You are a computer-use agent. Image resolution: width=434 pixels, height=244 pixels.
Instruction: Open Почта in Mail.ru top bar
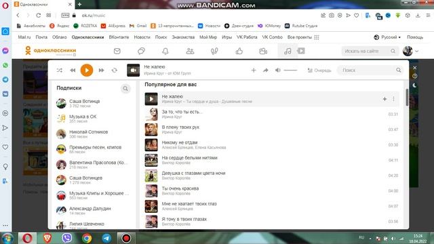[x=41, y=37]
